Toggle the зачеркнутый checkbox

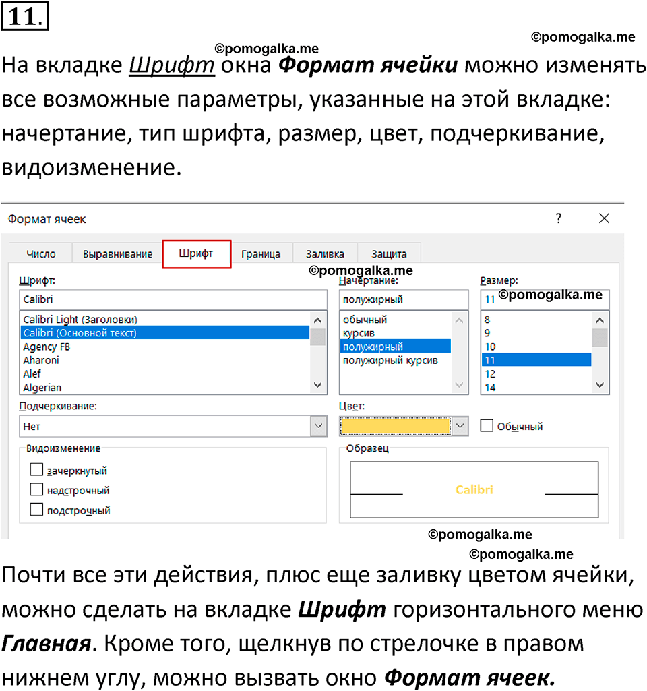[36, 470]
